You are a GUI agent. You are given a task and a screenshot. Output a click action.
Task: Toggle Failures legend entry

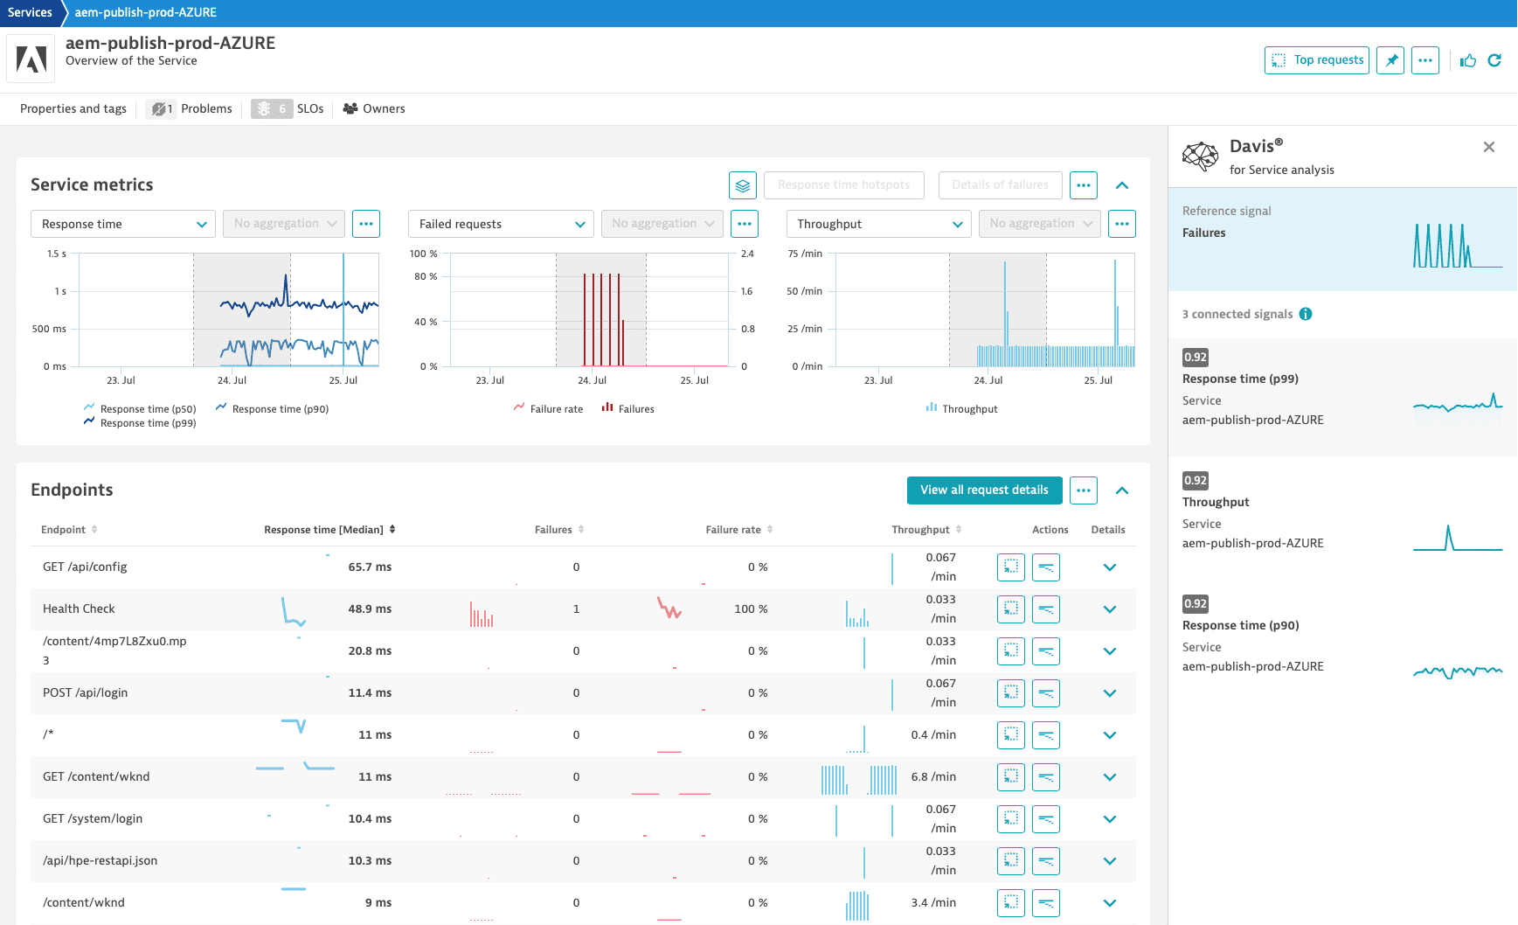[627, 409]
